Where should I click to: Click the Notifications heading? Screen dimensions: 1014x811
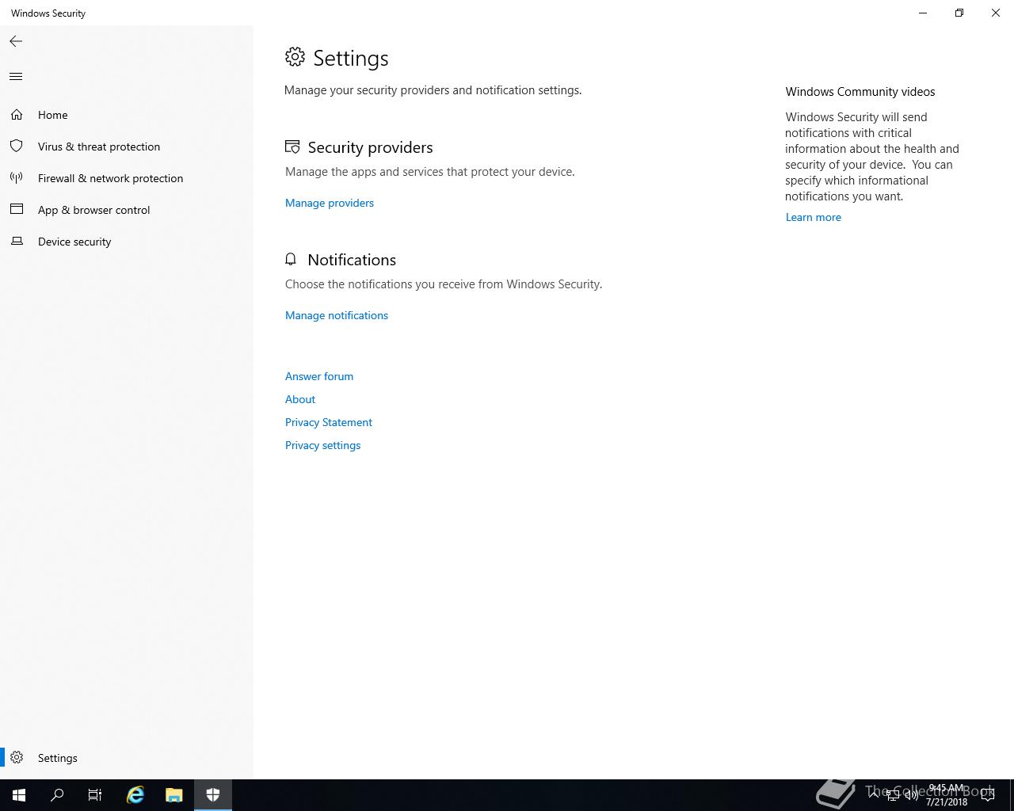coord(352,260)
